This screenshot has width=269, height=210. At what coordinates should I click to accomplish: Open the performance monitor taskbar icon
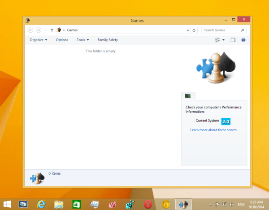coord(95,204)
